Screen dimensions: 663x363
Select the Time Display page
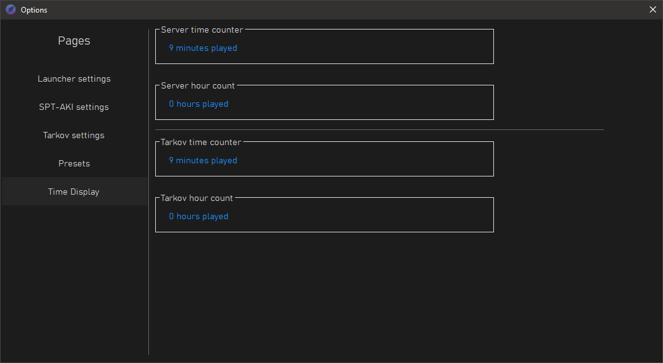point(74,192)
